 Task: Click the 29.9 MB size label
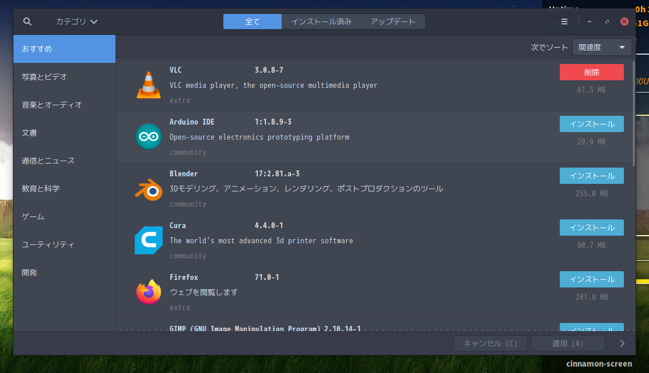point(591,141)
